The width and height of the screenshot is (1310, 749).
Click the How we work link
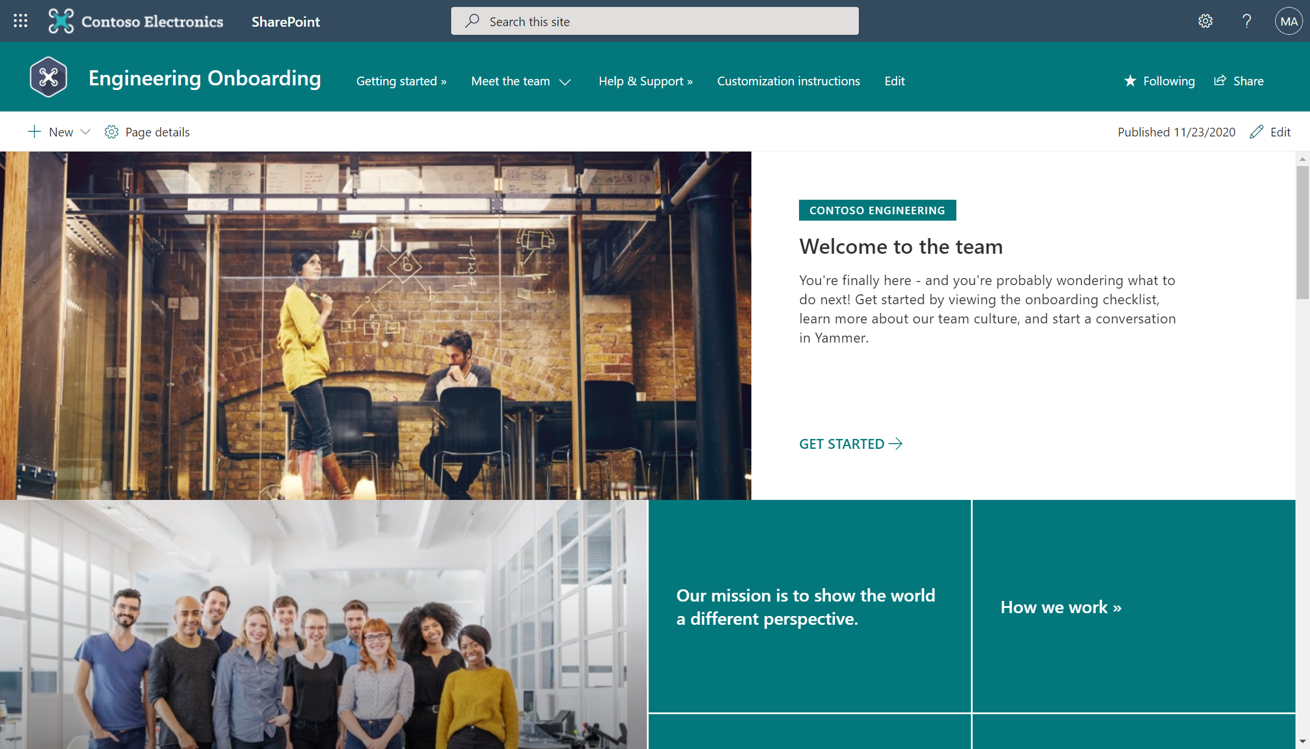(x=1061, y=606)
